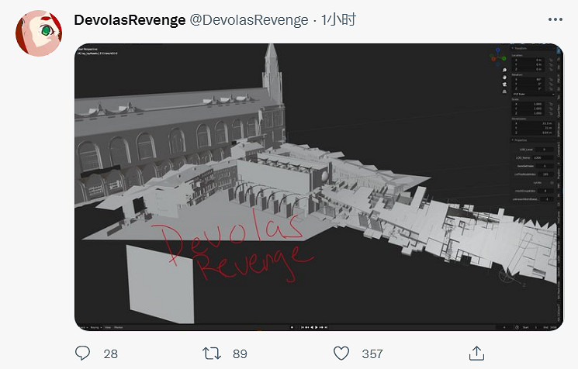Viewport: 578px width, 369px height.
Task: Open the DevolasRevenge profile avatar
Action: 39,33
